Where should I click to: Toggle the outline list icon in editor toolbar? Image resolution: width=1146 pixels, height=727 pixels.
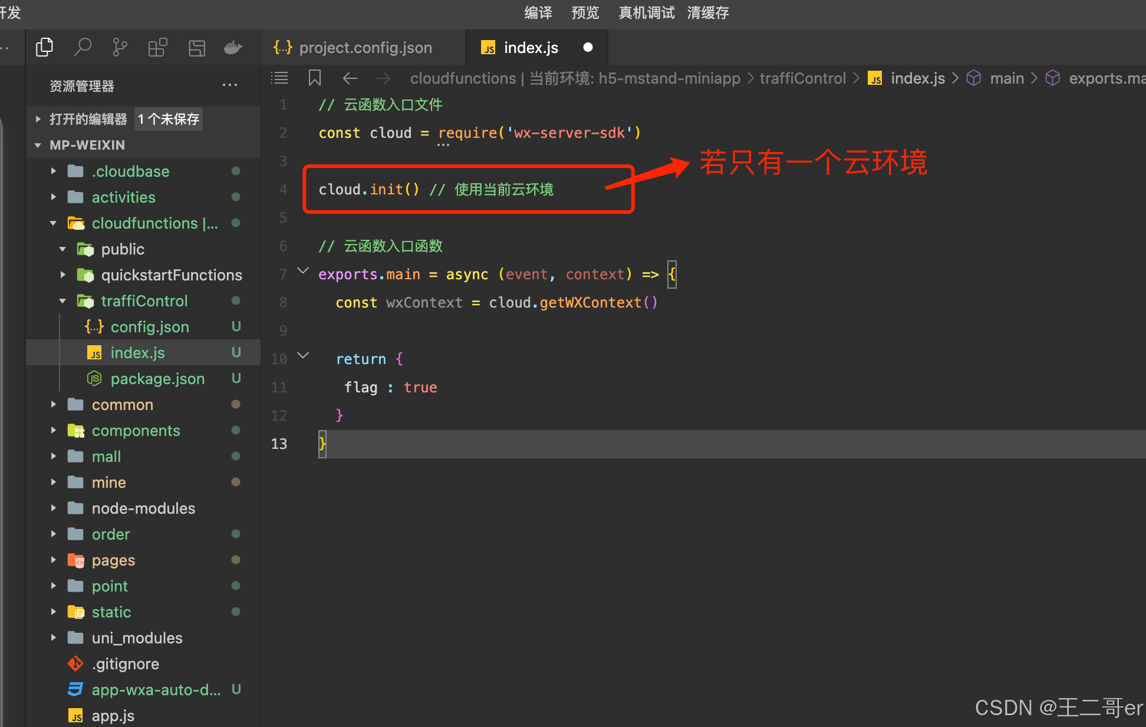tap(279, 78)
